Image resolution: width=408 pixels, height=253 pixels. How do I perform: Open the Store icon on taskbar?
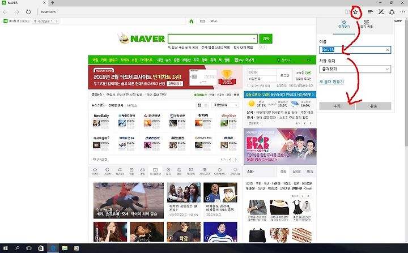coord(41,248)
